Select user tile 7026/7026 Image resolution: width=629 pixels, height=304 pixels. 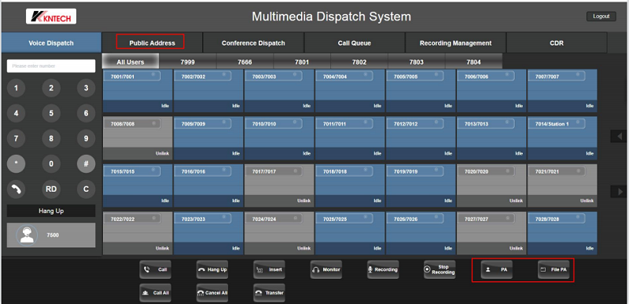point(421,233)
